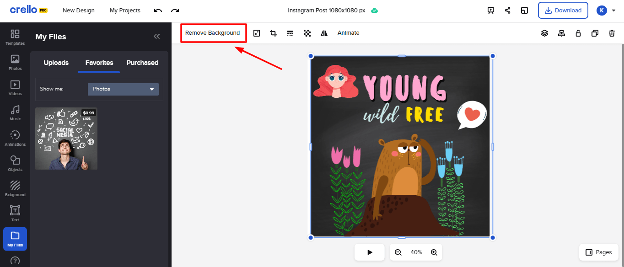The image size is (624, 267).
Task: Duplicate the element with the copy icon
Action: tap(595, 33)
